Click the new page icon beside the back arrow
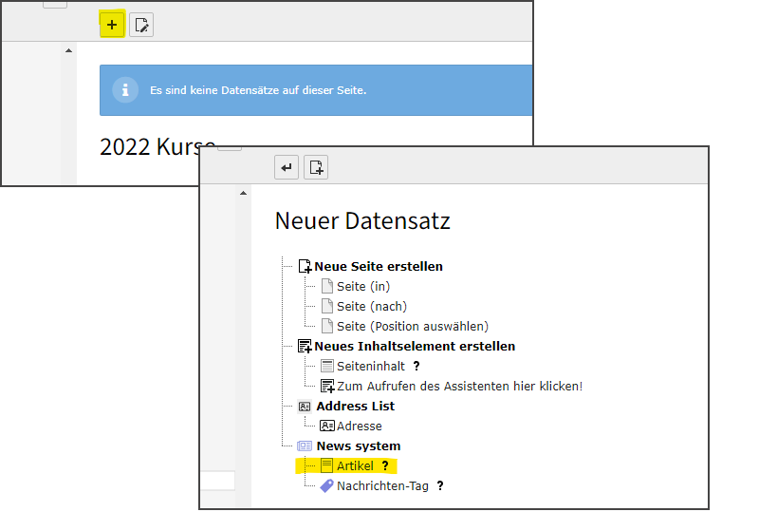 [x=316, y=168]
